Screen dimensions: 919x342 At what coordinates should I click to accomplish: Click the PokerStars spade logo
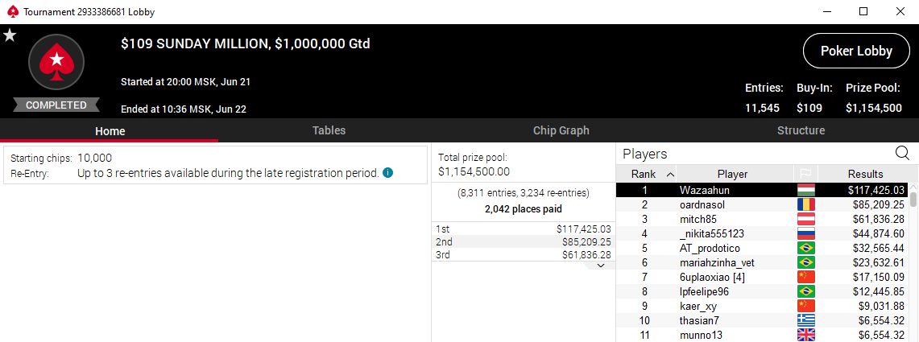click(x=56, y=61)
